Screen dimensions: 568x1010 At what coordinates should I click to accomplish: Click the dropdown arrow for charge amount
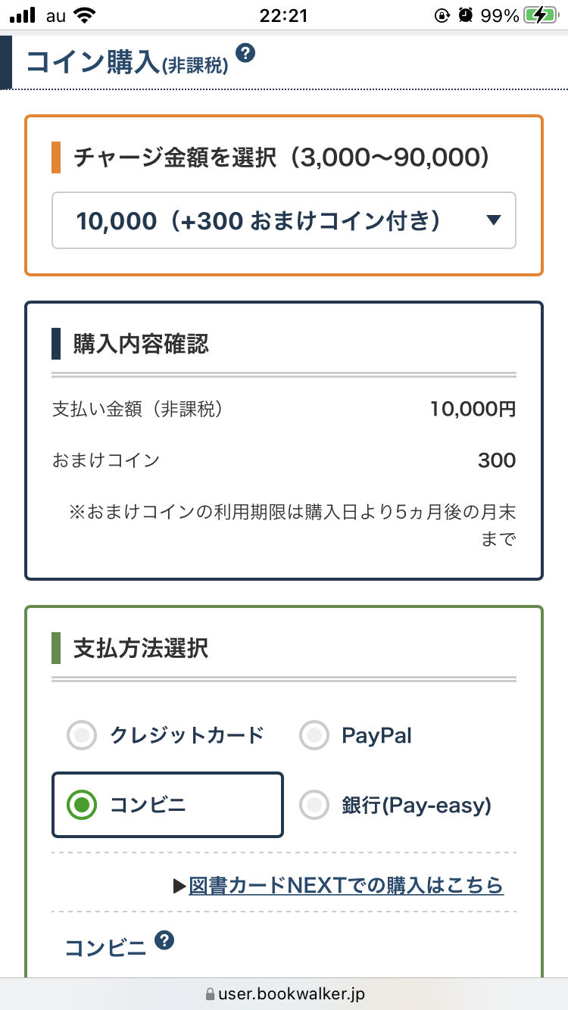coord(494,220)
